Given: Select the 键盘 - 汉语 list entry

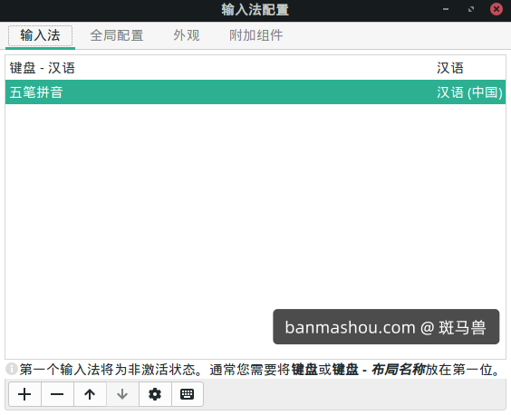Looking at the screenshot, I should [x=255, y=68].
